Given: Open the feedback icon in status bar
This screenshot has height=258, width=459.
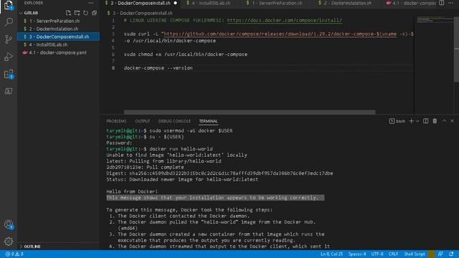Looking at the screenshot, I should point(440,254).
